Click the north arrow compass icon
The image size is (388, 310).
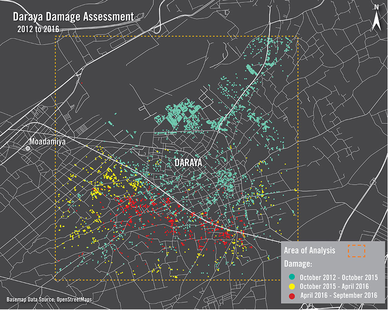(376, 18)
